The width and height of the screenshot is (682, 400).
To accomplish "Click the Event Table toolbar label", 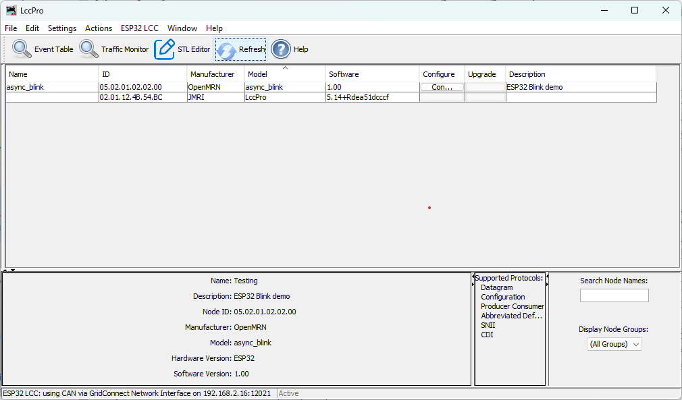I will pyautogui.click(x=53, y=49).
